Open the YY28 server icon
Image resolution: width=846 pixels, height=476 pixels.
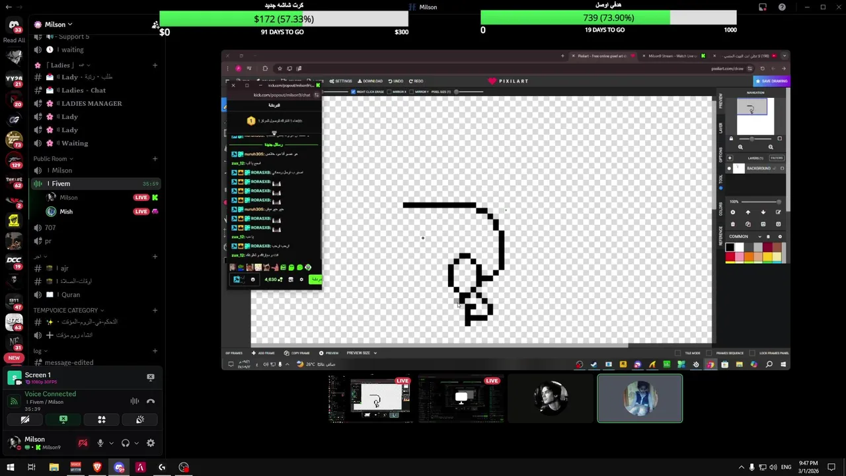[14, 79]
